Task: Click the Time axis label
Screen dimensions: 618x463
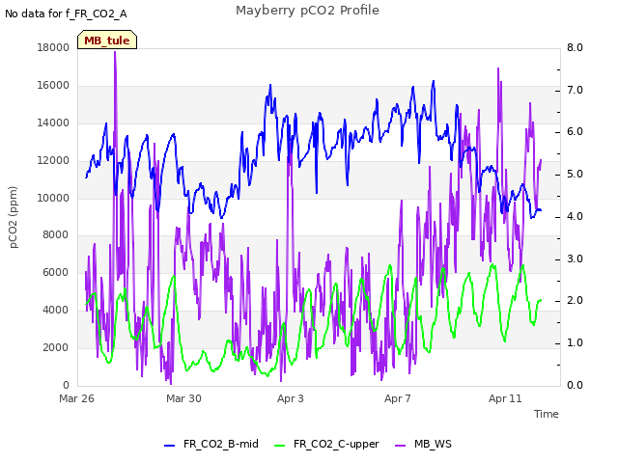Action: (x=547, y=414)
